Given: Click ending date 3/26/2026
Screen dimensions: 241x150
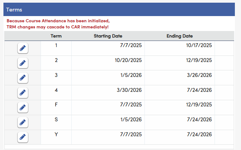Looking at the screenshot, I should (199, 75).
